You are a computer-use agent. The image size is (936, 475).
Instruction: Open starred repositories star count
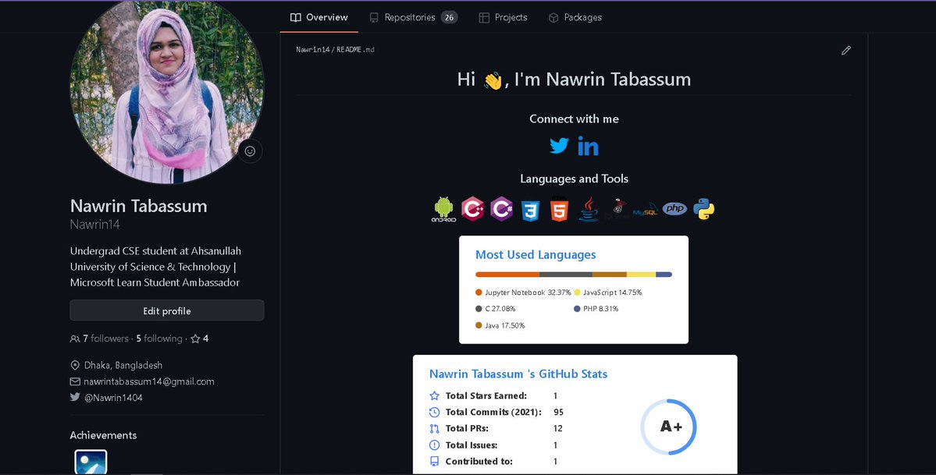pos(199,339)
